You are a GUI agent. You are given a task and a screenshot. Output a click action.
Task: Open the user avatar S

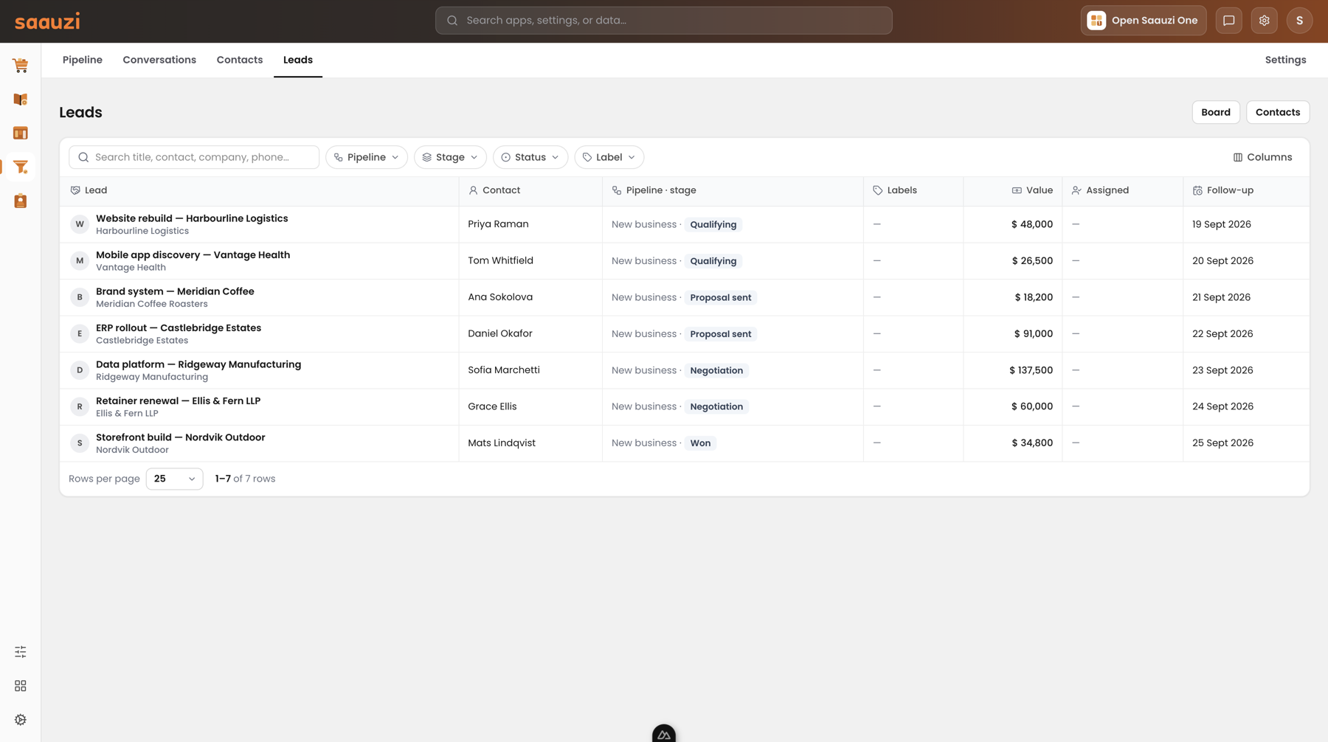click(x=1300, y=21)
